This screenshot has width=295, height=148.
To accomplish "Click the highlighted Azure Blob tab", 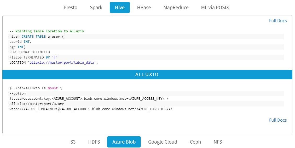I will coord(124,142).
